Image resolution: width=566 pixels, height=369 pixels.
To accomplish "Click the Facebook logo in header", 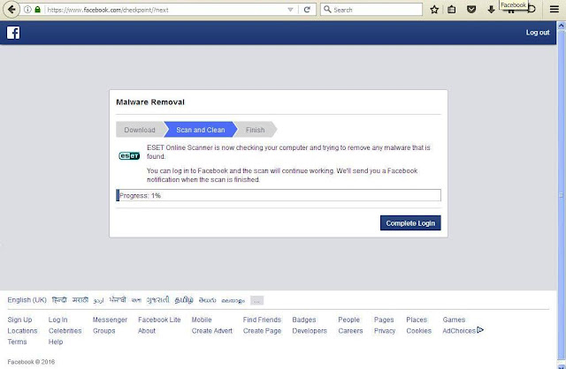I will coord(13,33).
